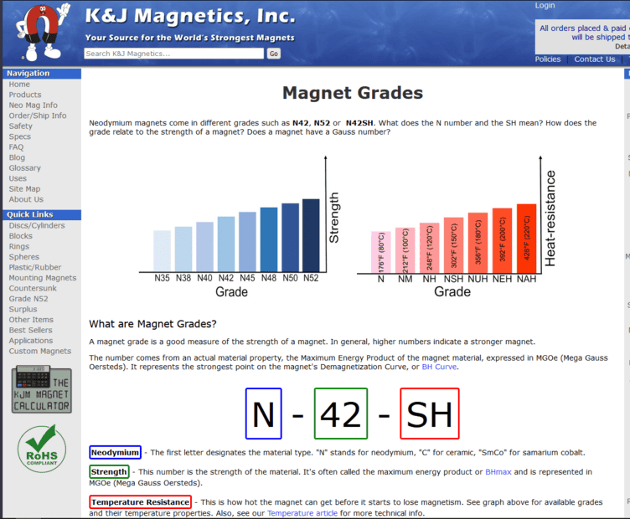The width and height of the screenshot is (630, 519).
Task: Open the Policies link
Action: [x=548, y=59]
